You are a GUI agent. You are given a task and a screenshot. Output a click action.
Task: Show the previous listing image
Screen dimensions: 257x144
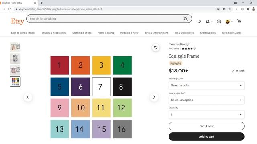coord(28,97)
